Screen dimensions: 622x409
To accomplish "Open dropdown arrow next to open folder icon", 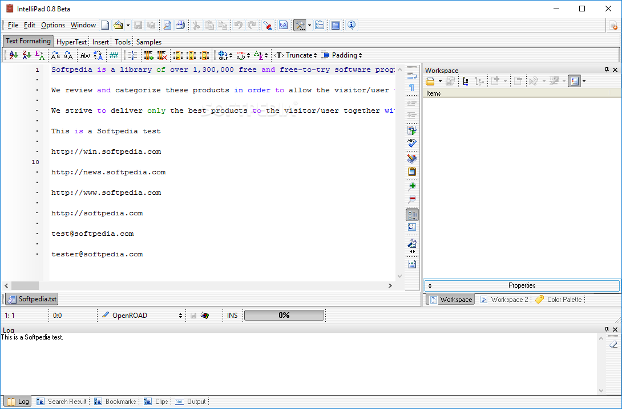I will click(x=128, y=25).
